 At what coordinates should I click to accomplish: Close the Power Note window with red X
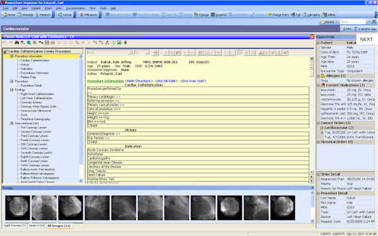(312, 37)
